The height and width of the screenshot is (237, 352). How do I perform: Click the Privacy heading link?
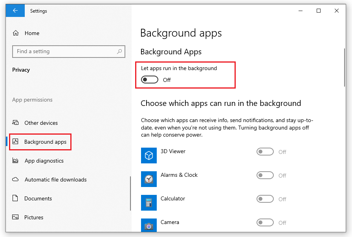[21, 70]
